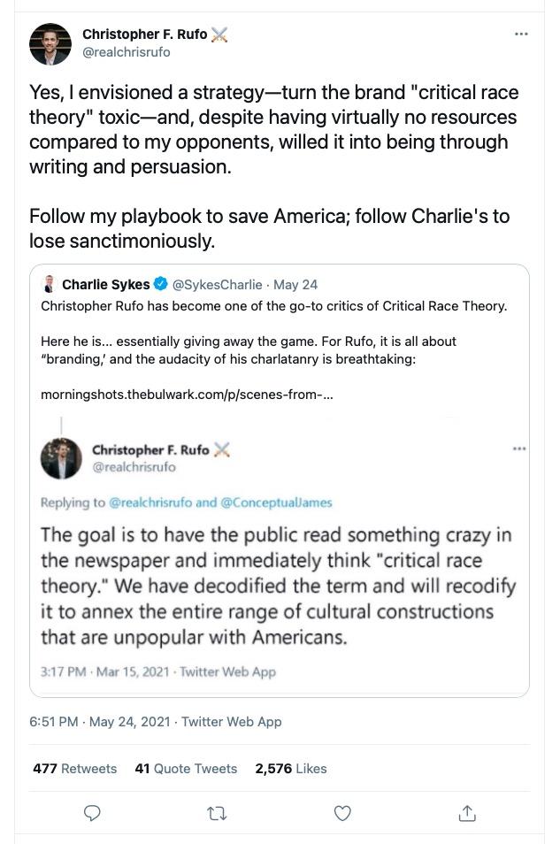Reply using the speech bubble icon
Image resolution: width=560 pixels, height=844 pixels.
tap(92, 812)
